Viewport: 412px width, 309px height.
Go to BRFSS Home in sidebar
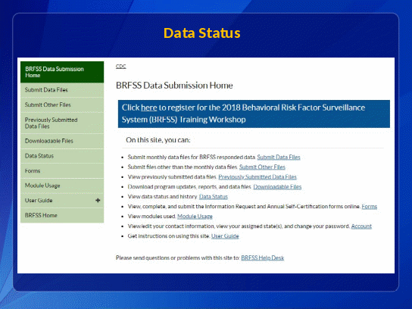click(62, 215)
